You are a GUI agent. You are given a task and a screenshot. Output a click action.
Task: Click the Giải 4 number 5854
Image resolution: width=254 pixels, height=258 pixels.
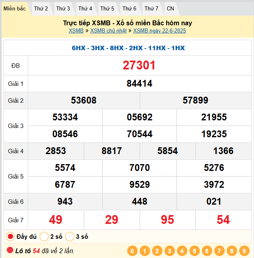[x=168, y=151]
